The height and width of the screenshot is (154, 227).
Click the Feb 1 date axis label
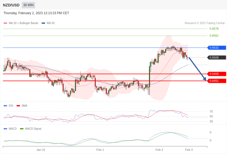tap(100, 150)
